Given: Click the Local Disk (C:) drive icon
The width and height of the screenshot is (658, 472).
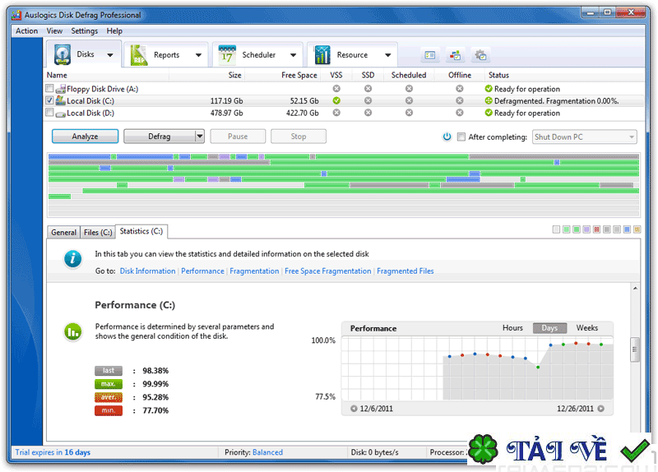Looking at the screenshot, I should tap(60, 100).
